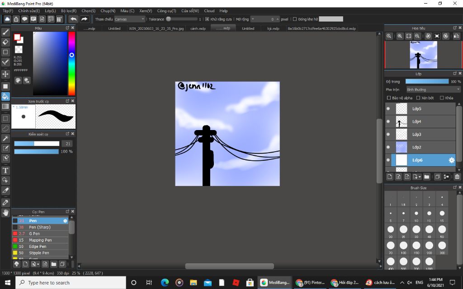Select the Lasso tool

point(5,129)
